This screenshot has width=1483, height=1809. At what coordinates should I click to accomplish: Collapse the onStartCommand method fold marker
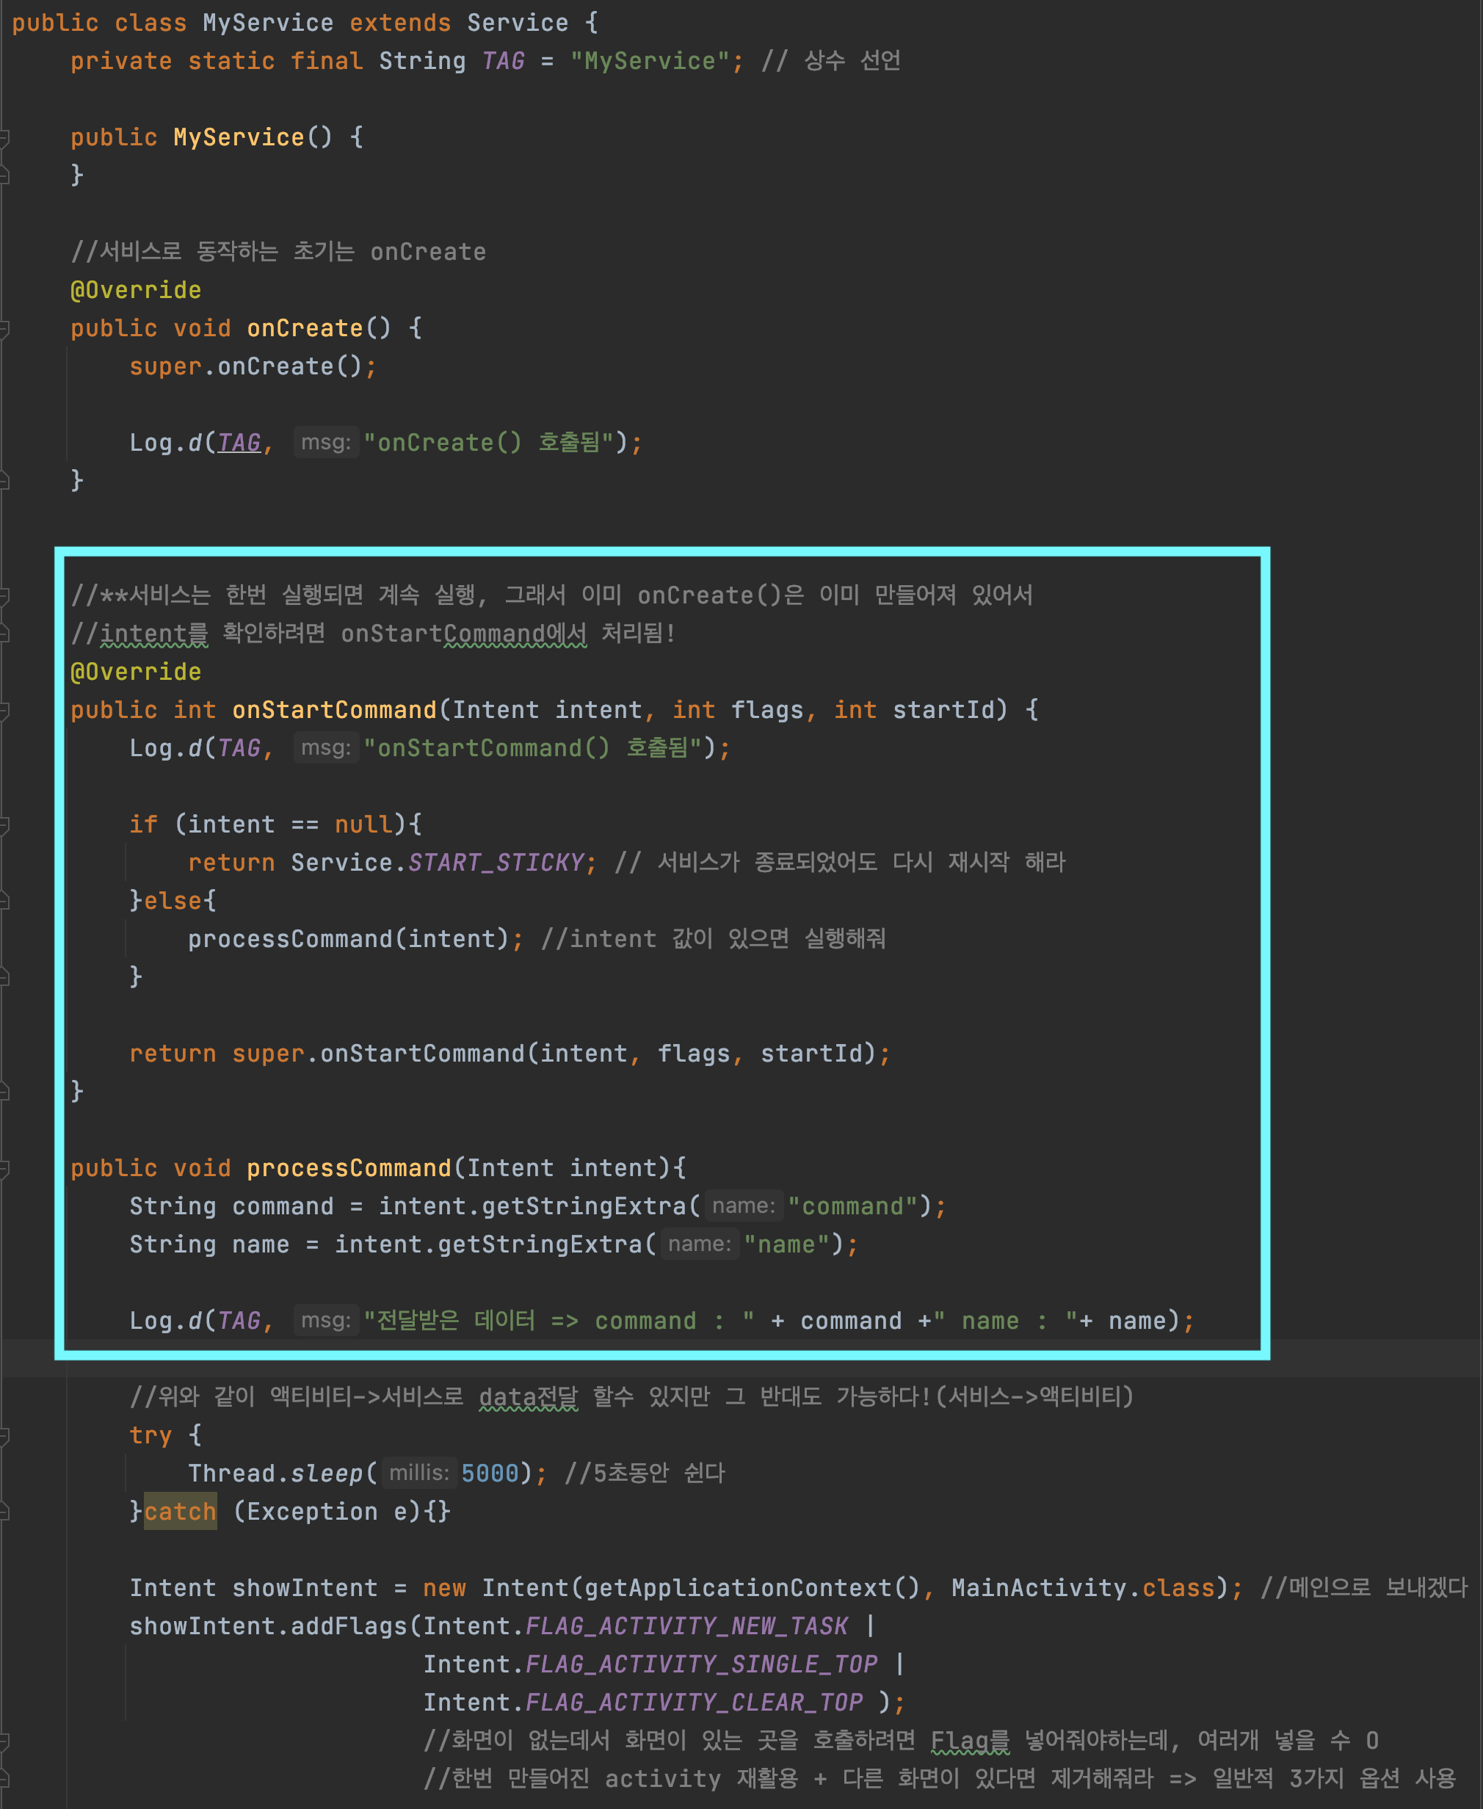click(x=4, y=710)
